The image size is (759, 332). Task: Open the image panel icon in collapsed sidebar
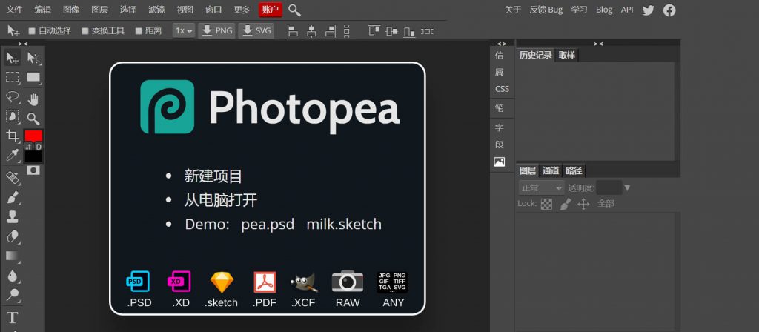(499, 162)
